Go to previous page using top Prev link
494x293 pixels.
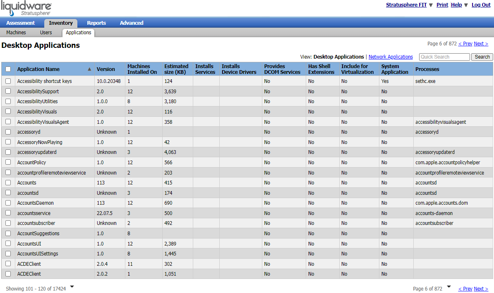click(465, 44)
